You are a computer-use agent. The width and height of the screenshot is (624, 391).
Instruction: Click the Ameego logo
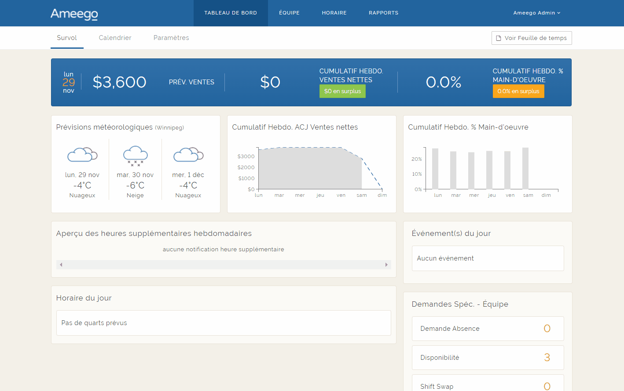[x=74, y=14]
